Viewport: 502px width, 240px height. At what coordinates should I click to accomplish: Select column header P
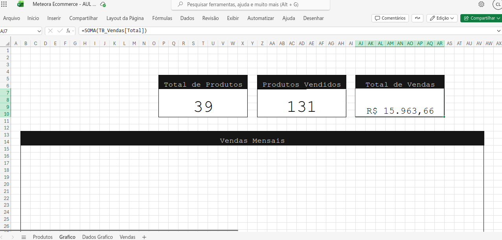tap(164, 44)
